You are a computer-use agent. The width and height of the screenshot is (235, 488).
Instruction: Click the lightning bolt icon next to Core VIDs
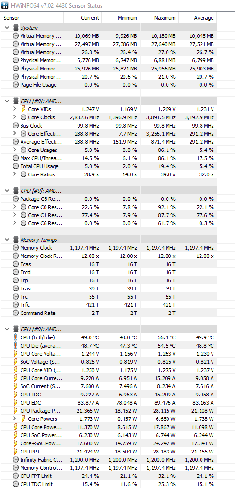coord(23,109)
